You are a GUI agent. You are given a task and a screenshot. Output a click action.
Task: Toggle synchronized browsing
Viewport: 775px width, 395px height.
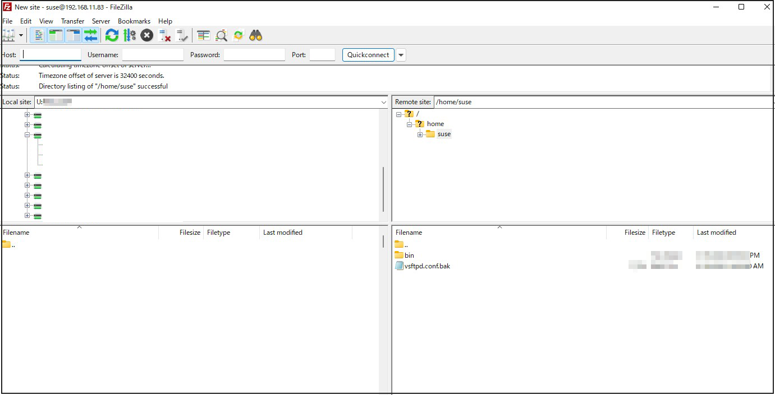tap(239, 35)
